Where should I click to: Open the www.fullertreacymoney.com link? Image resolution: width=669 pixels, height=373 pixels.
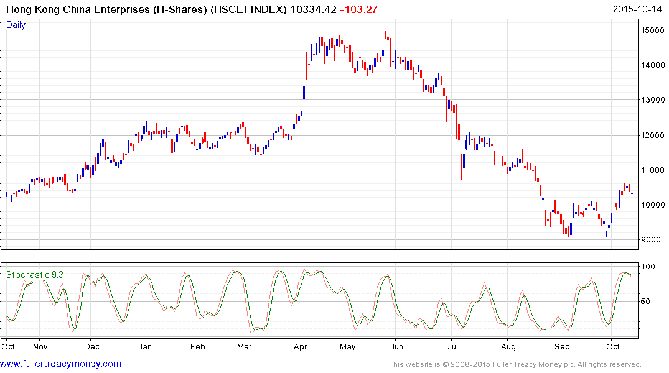coord(60,364)
